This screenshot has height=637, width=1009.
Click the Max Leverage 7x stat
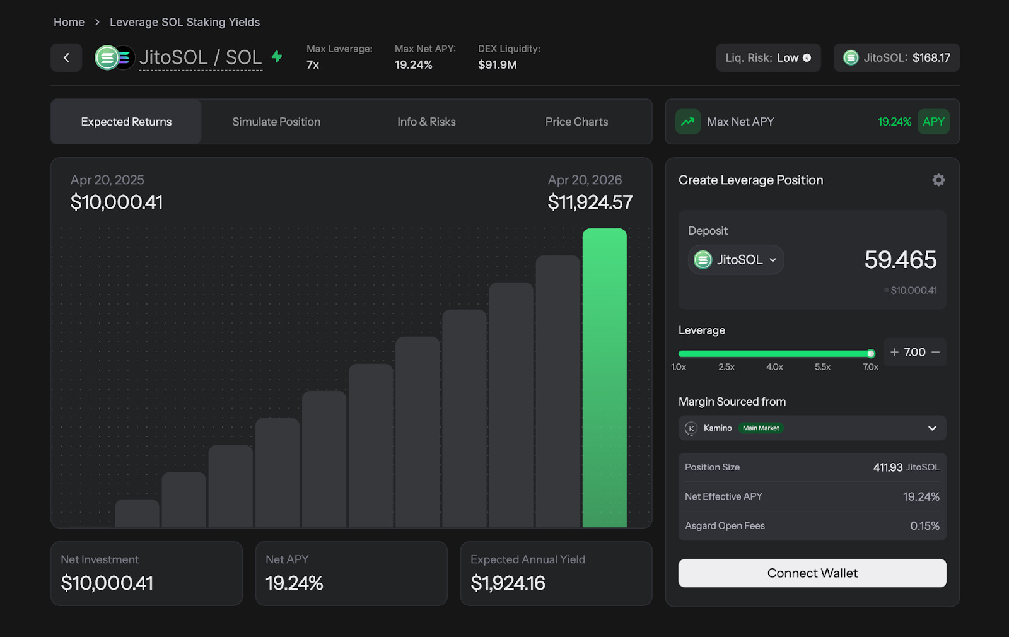(339, 57)
